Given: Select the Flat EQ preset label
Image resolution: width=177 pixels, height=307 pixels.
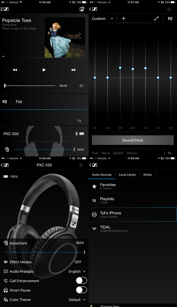Looking at the screenshot, I should pos(19,102).
